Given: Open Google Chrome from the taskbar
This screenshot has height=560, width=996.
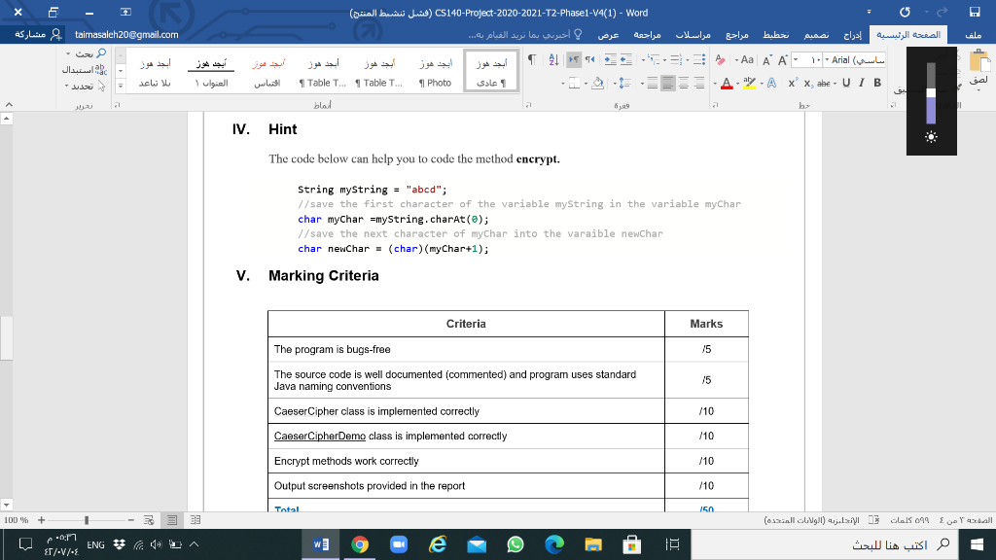Looking at the screenshot, I should (x=359, y=545).
